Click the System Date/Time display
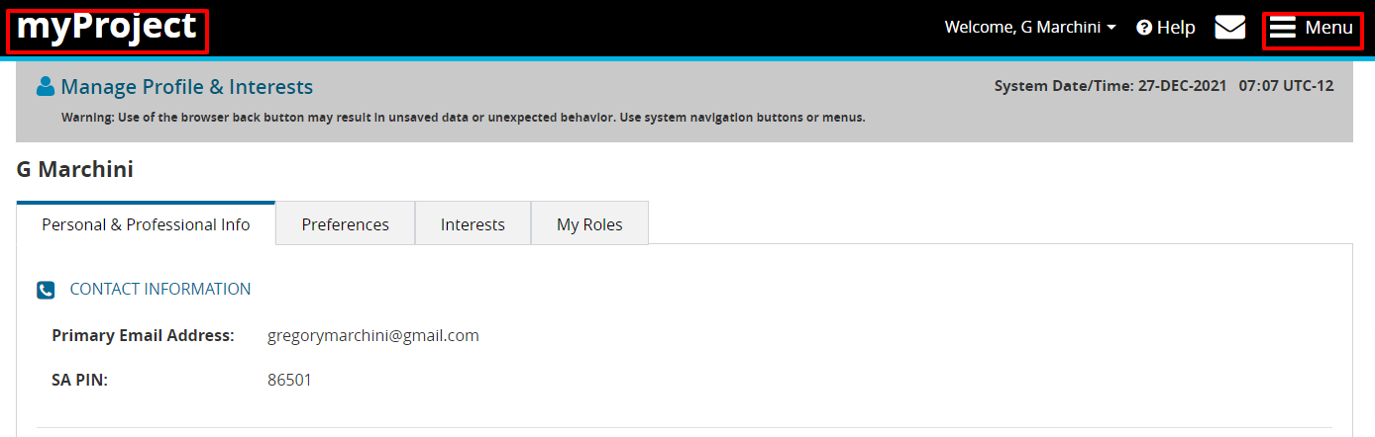This screenshot has width=1375, height=437. [x=1164, y=86]
